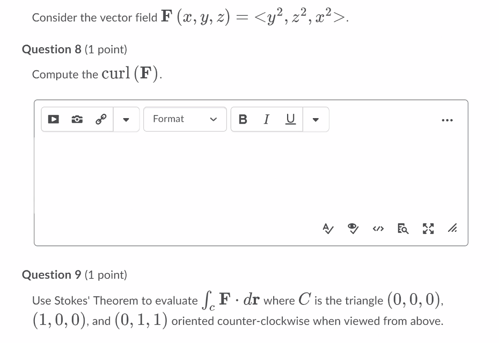499x343 pixels.
Task: Open the more actions ellipsis menu
Action: click(447, 120)
